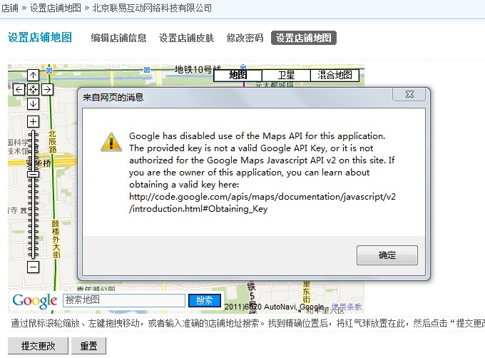Click the map's return-to-center icon

coord(33,90)
